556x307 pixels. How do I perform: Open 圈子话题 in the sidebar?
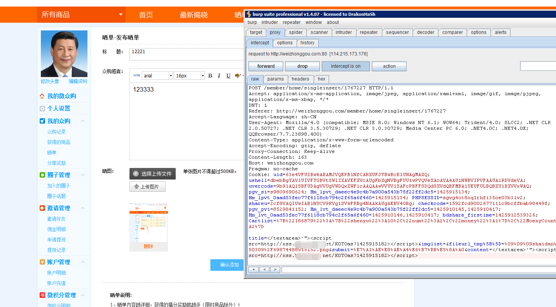point(57,196)
